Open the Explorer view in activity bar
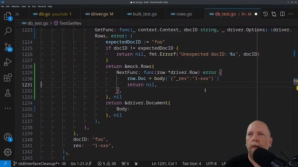 (7, 16)
